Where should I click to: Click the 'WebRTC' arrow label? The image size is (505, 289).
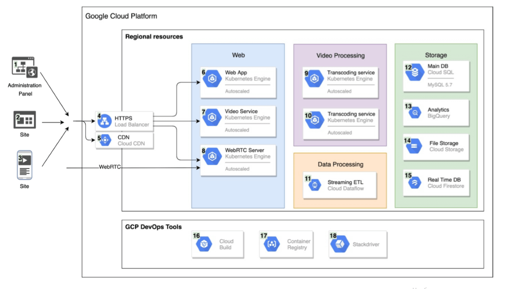[110, 166]
